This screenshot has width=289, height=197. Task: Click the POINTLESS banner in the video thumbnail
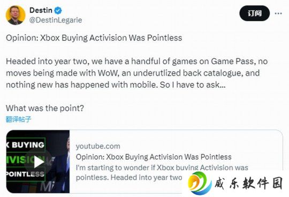coord(25,174)
